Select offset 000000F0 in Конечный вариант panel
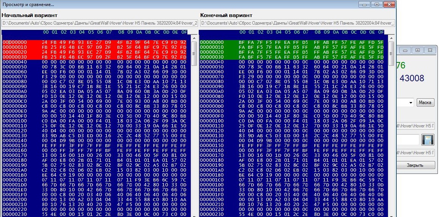Screen dimensions: 439x217 click(x=212, y=116)
